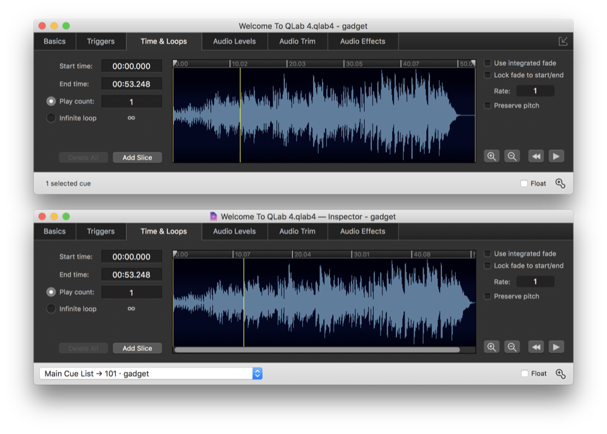Play audio preview in the '1 selected cue' window
This screenshot has height=434, width=607.
coord(556,156)
